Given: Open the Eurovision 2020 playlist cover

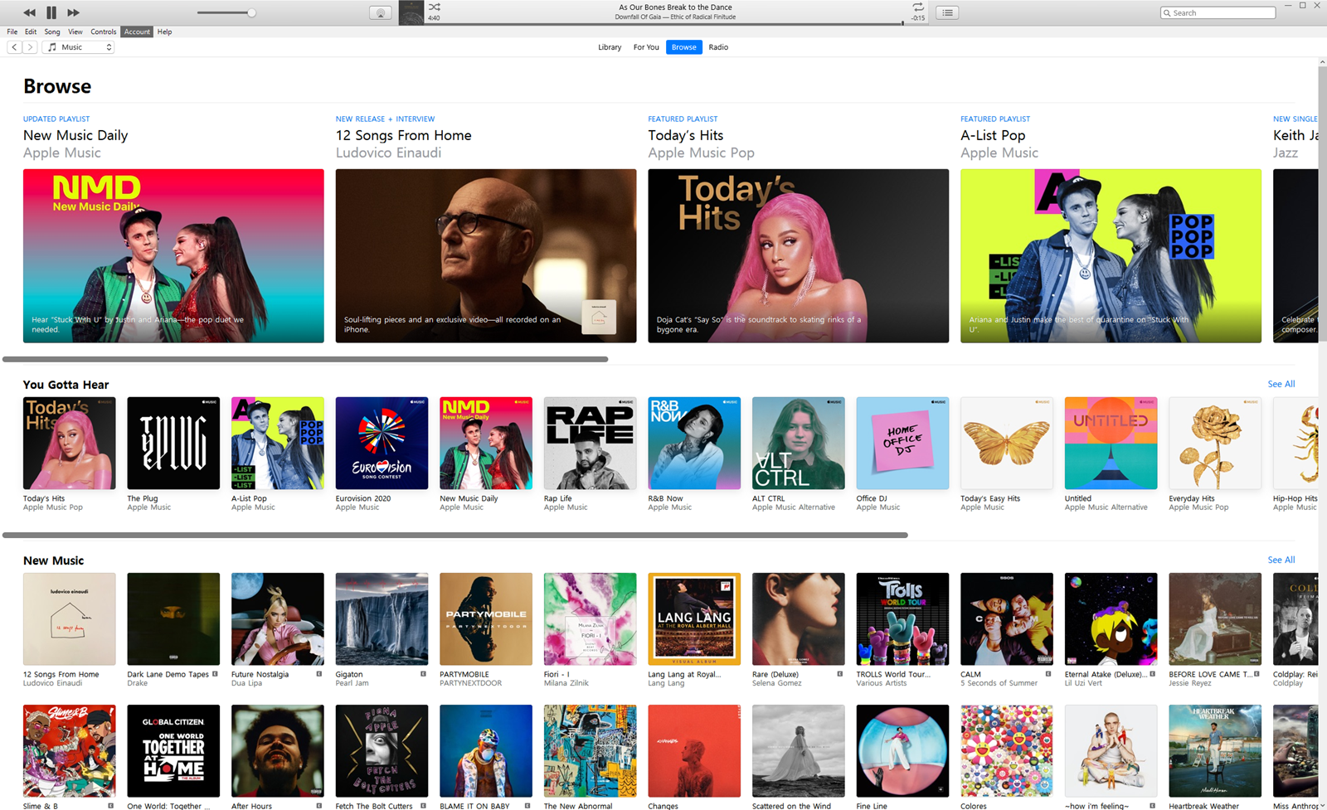Looking at the screenshot, I should click(x=382, y=443).
